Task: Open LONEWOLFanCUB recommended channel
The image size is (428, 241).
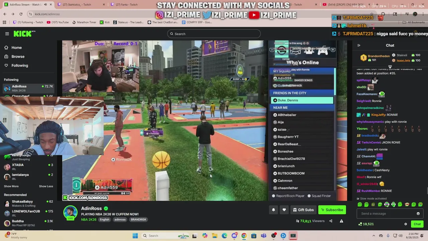Action: coord(28,213)
